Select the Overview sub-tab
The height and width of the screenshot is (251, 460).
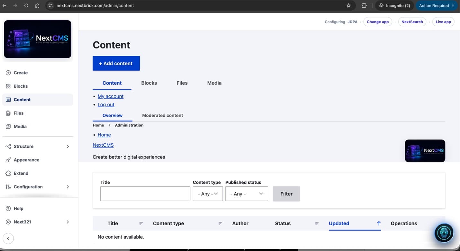point(113,116)
